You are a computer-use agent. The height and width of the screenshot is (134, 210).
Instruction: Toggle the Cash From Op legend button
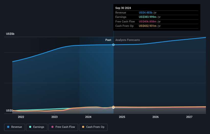(x=93, y=127)
